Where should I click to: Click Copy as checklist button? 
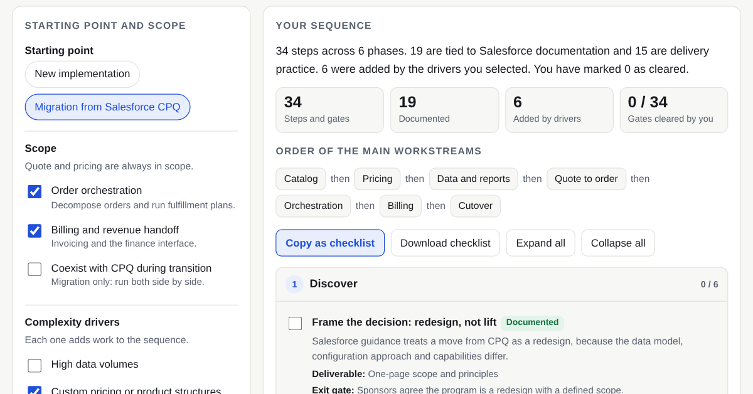pos(330,243)
